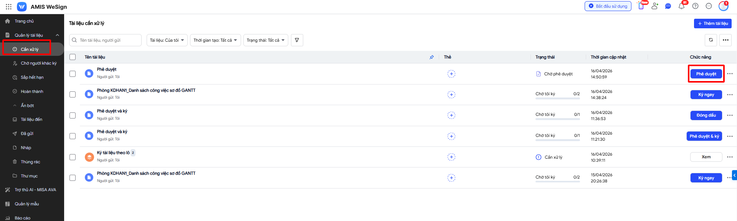737x221 pixels.
Task: Check the Ký tài liệu theo lô row
Action: click(73, 157)
